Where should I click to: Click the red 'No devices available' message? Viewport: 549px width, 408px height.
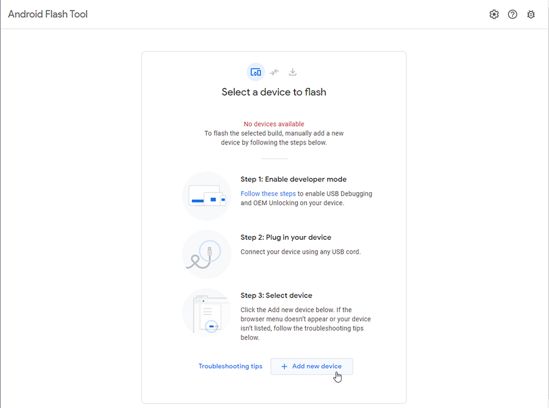pyautogui.click(x=274, y=124)
